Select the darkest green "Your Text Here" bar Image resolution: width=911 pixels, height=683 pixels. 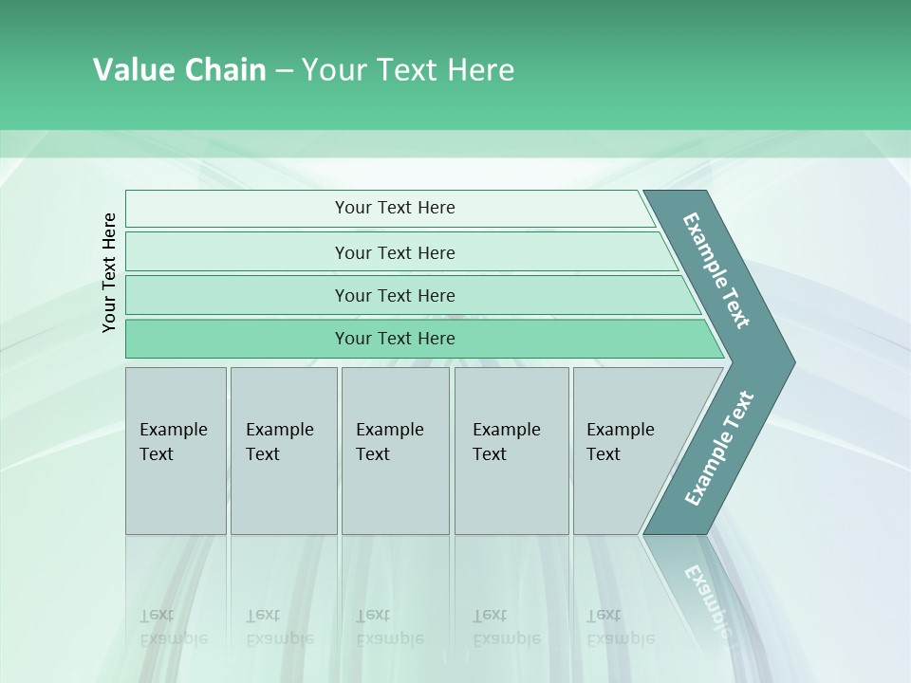(x=395, y=339)
